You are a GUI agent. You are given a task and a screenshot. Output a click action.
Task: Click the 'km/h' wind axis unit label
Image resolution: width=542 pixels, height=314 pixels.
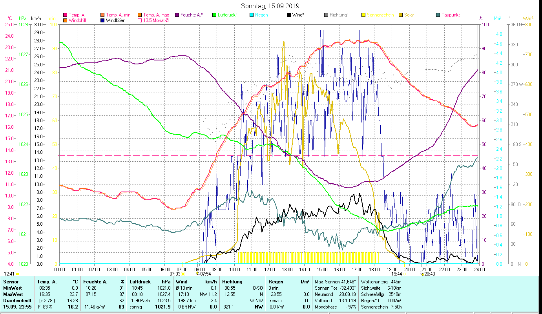[x=35, y=18]
